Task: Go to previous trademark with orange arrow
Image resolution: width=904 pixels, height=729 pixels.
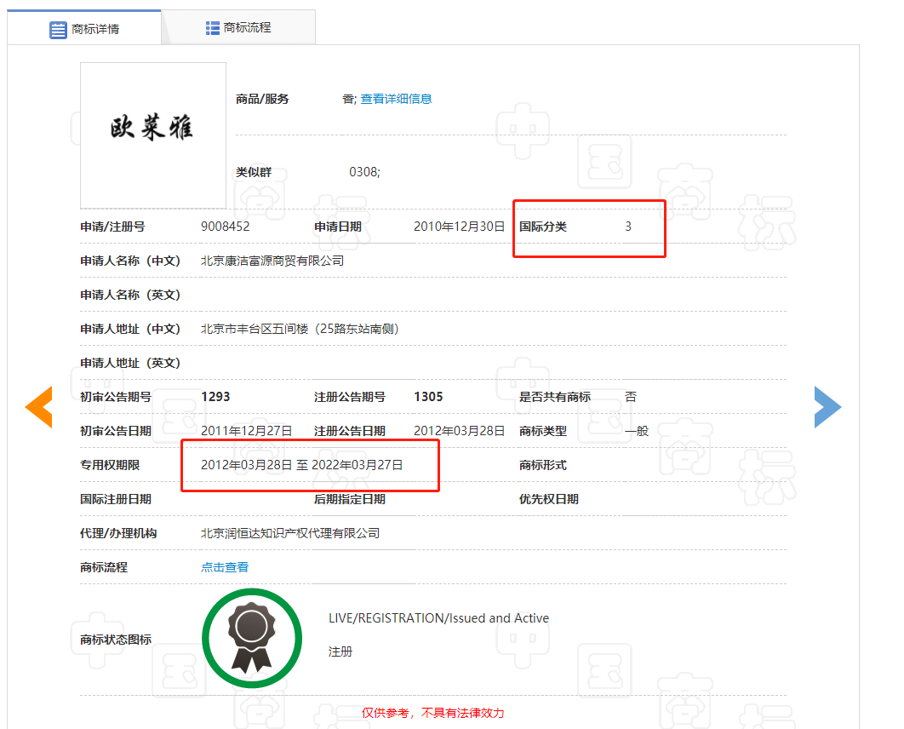Action: tap(39, 407)
